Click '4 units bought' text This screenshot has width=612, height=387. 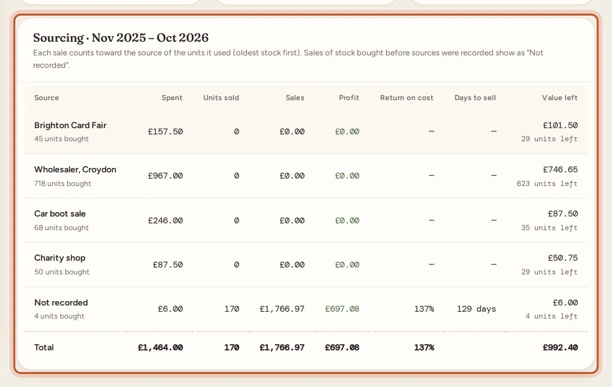pyautogui.click(x=59, y=317)
